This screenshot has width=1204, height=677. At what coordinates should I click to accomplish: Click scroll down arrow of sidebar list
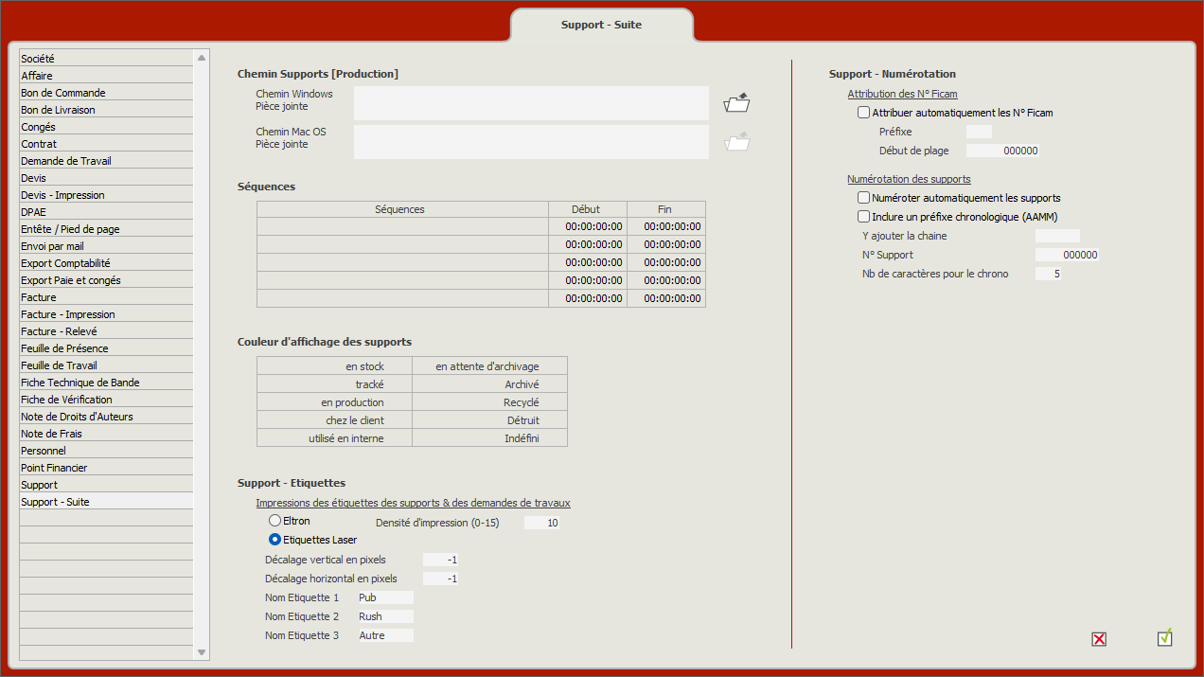click(x=202, y=652)
